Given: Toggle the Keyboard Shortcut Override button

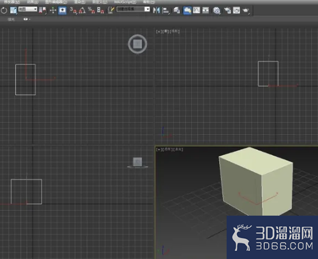Looking at the screenshot, I should [62, 10].
